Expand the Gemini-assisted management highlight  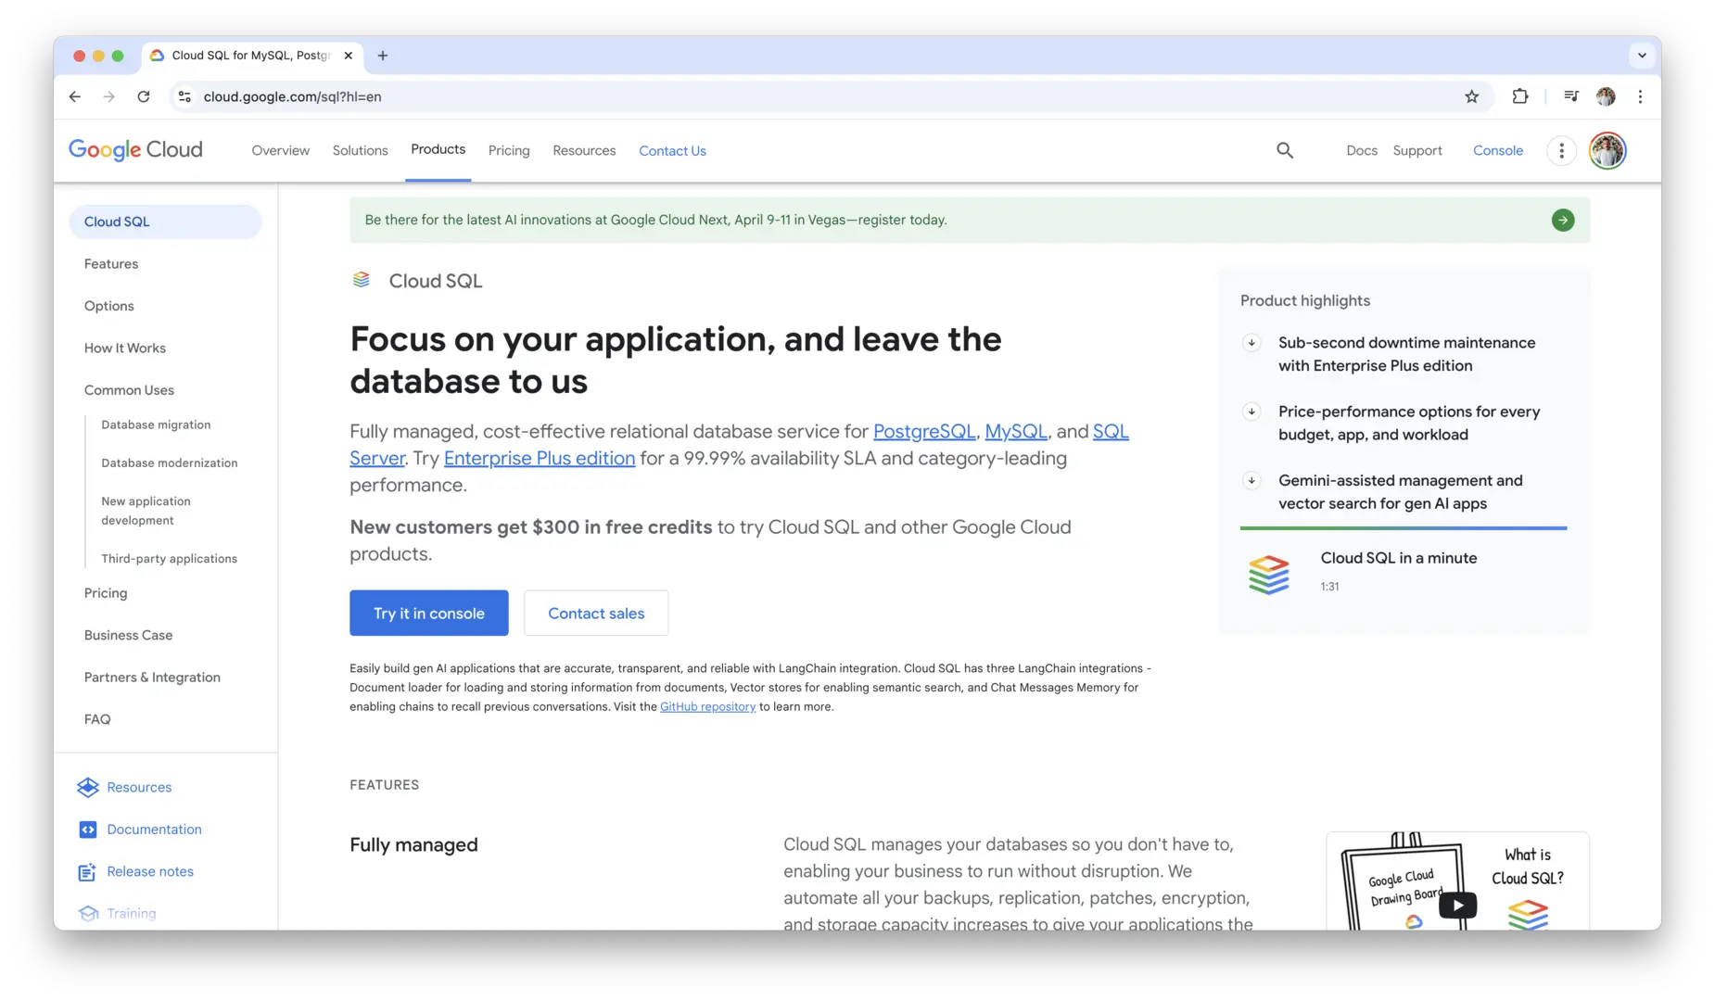[1251, 480]
